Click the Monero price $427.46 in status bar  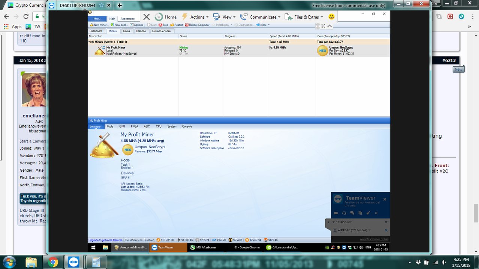tap(271, 240)
